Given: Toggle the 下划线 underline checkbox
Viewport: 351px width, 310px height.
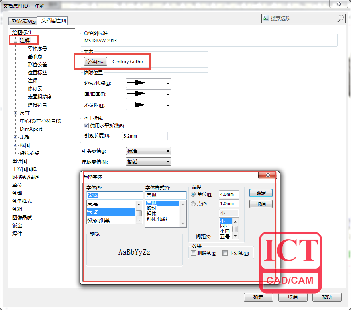Looking at the screenshot, I should (x=225, y=253).
